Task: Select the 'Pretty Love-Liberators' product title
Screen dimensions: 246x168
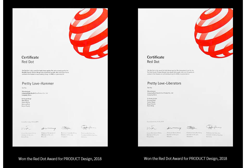Action: point(164,83)
